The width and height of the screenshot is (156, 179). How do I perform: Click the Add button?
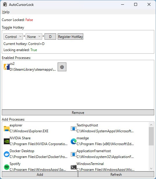pos(40,174)
